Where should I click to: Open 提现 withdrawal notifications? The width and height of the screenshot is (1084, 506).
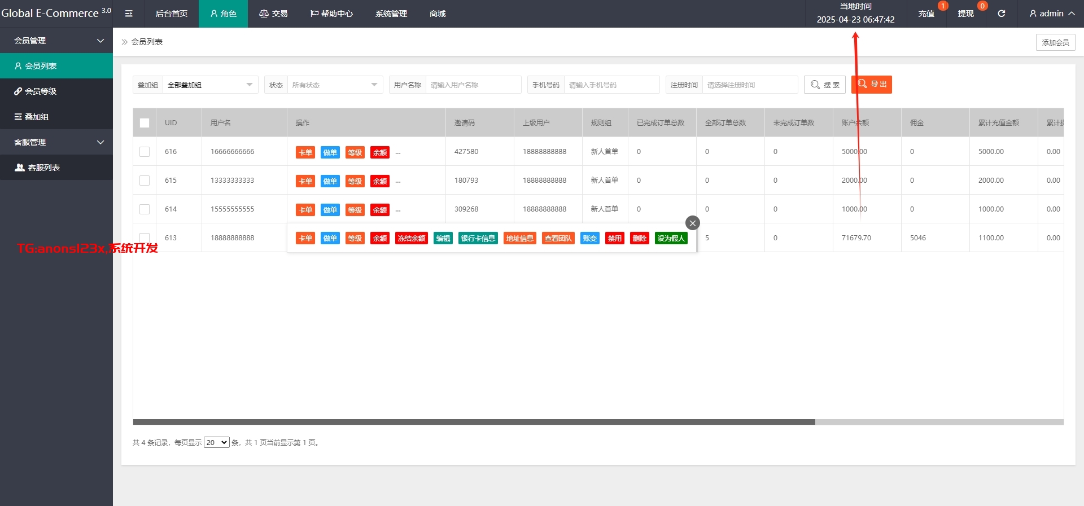pyautogui.click(x=965, y=14)
